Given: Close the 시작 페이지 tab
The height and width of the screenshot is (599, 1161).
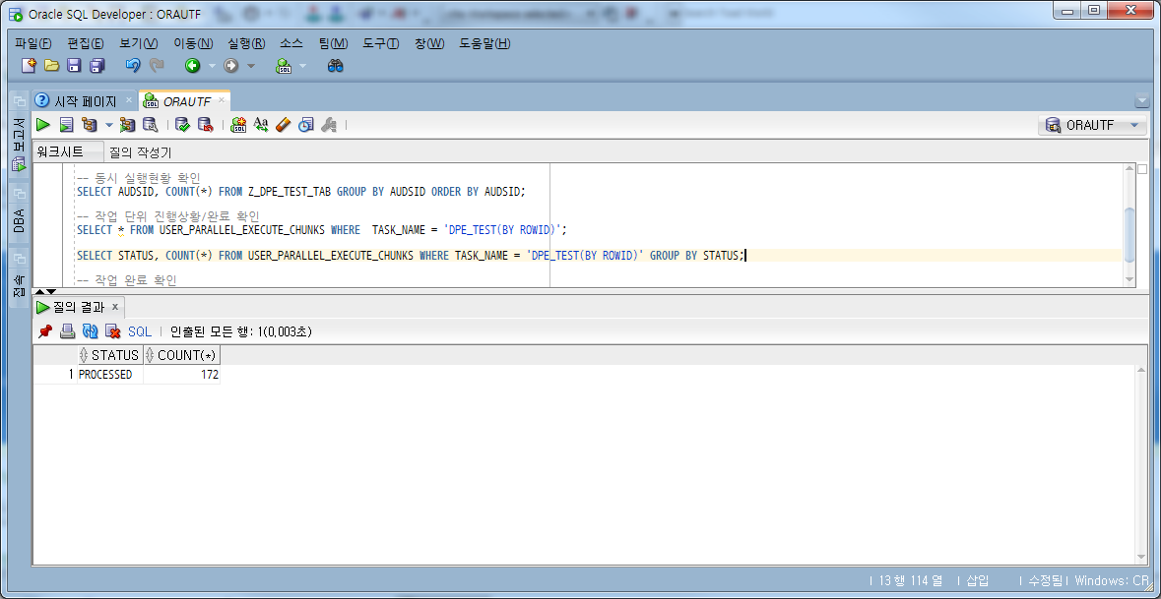Looking at the screenshot, I should [129, 100].
